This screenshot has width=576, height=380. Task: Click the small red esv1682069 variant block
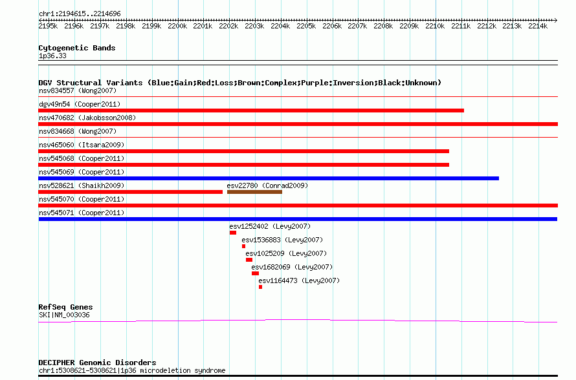255,273
